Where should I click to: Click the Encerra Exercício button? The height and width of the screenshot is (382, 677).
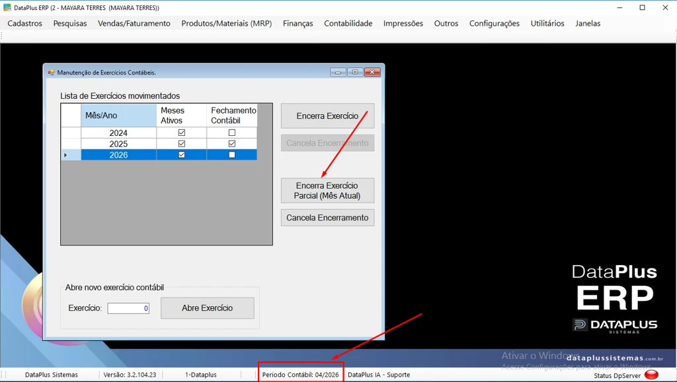tap(327, 116)
